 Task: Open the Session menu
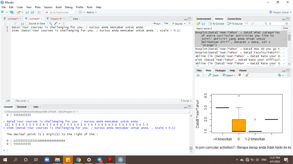click(48, 7)
